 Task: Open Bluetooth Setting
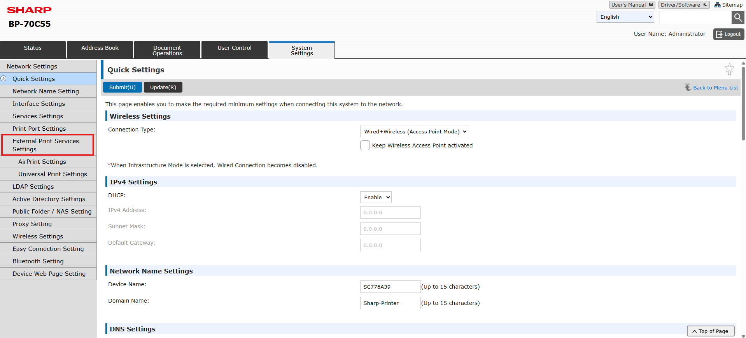click(x=48, y=261)
